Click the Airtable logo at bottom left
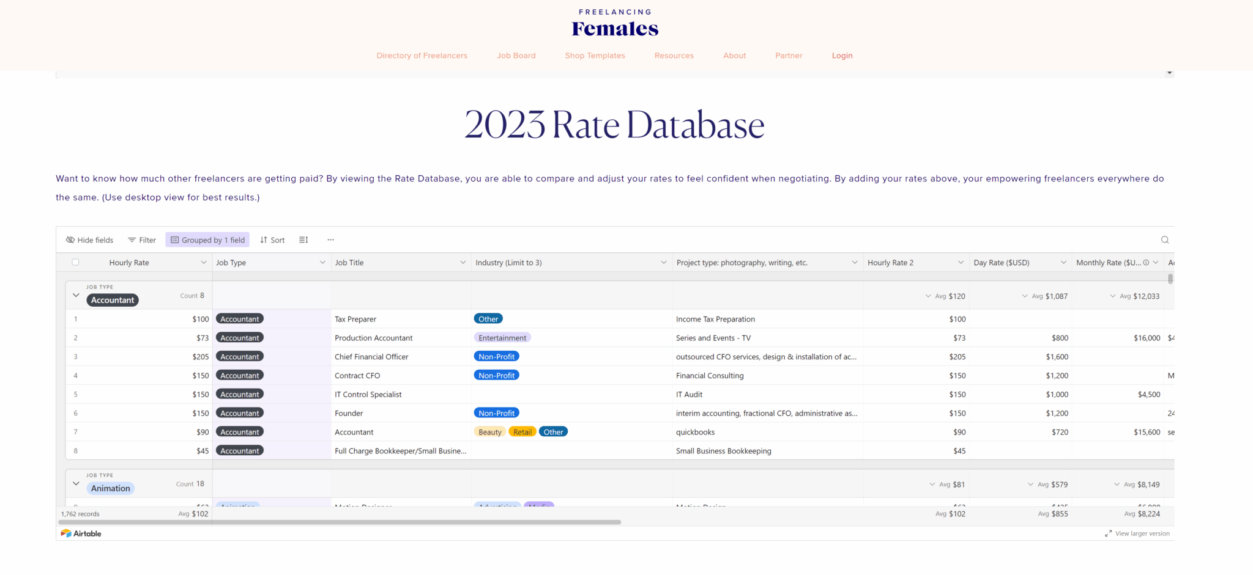 coord(81,533)
